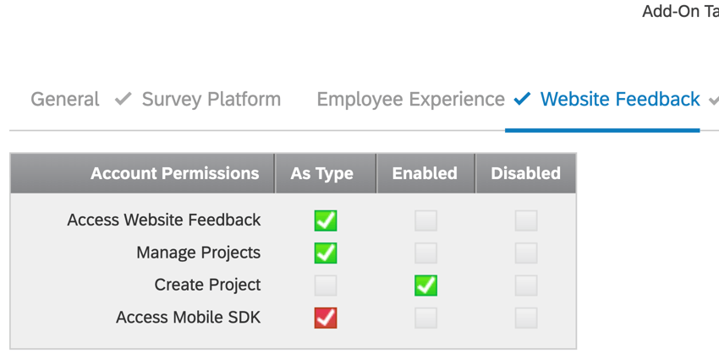Open the General tab

click(64, 100)
